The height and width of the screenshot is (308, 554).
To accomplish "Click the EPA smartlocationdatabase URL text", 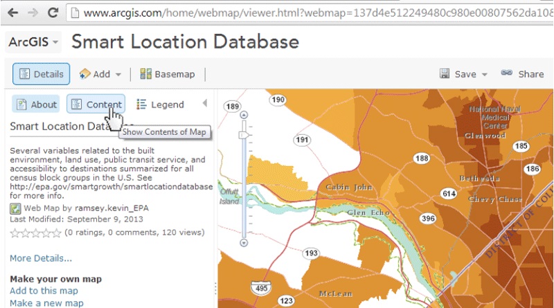I will 111,186.
